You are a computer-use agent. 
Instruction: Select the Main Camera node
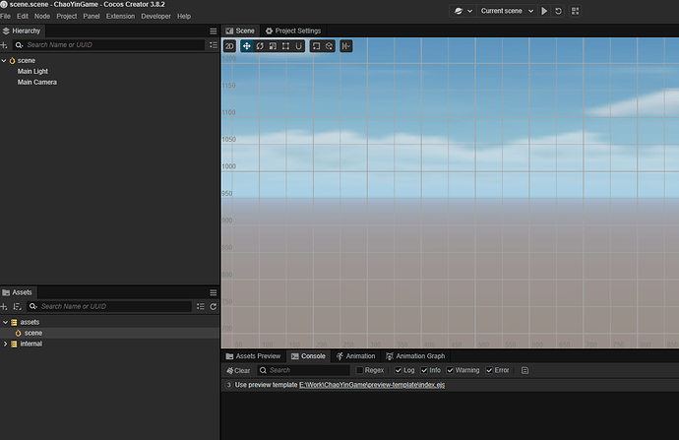click(x=36, y=82)
